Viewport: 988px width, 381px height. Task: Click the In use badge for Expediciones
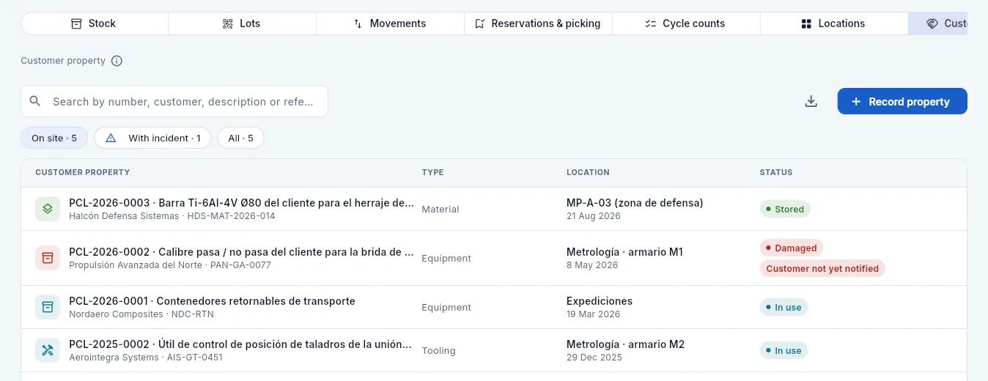[784, 307]
